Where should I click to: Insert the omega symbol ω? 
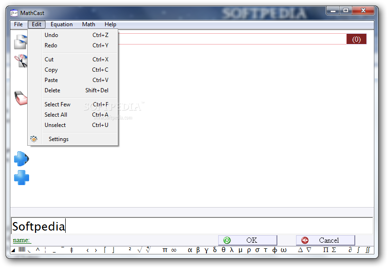click(x=283, y=250)
